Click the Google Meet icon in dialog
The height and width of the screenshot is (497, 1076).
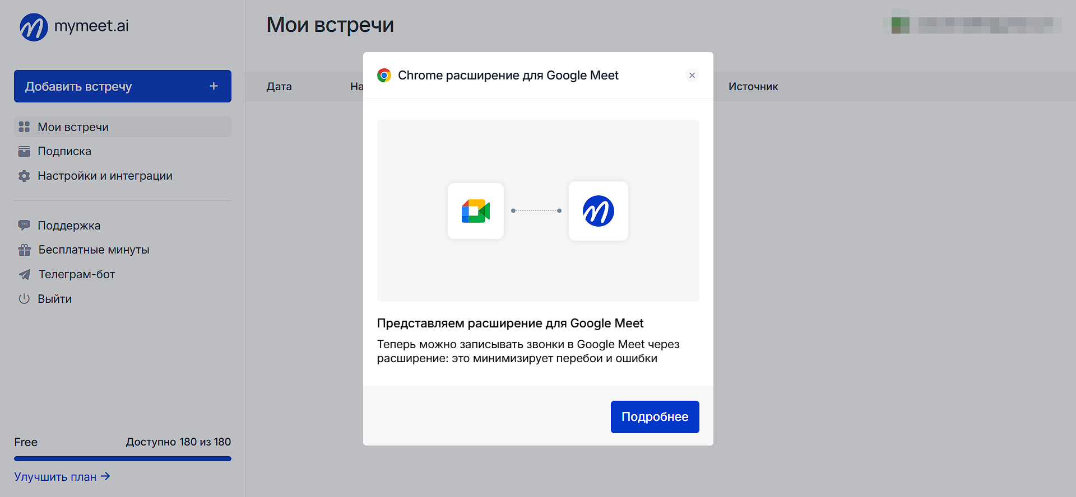coord(476,211)
